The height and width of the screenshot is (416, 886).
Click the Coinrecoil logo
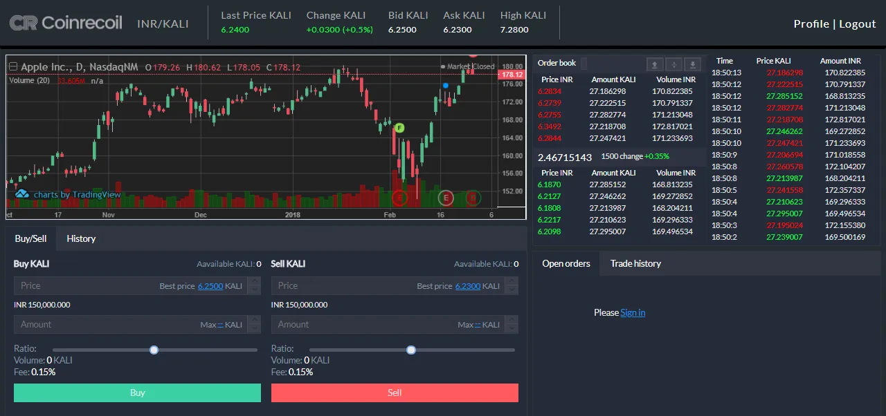(66, 23)
